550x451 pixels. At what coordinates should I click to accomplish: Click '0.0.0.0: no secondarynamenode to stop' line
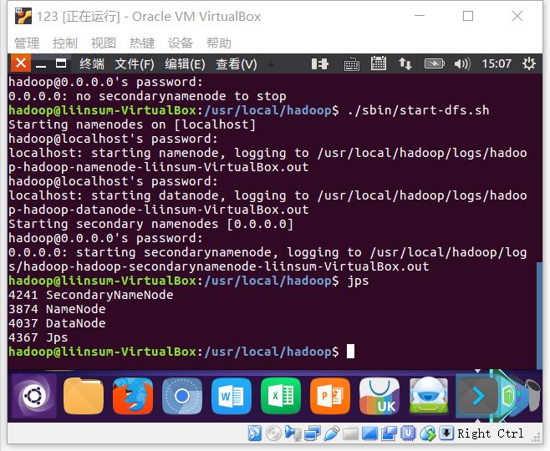(x=147, y=96)
